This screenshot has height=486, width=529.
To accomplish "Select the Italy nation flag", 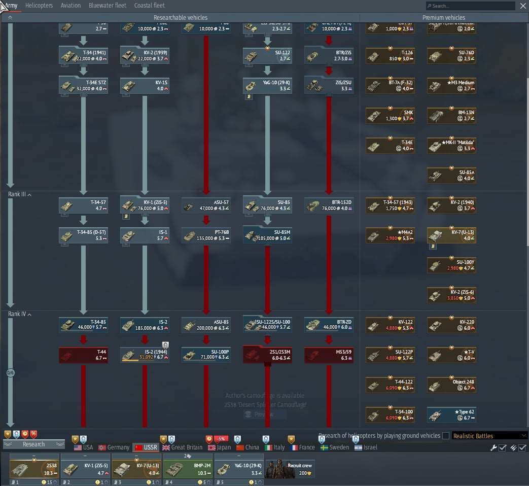I will 274,447.
